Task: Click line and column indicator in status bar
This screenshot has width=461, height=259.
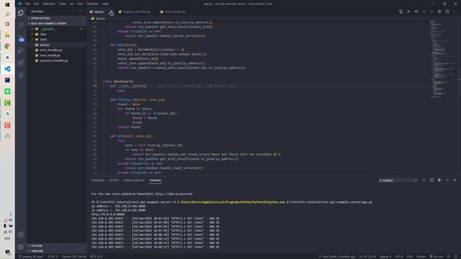Action: [x=367, y=257]
